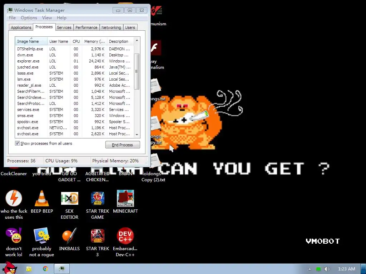
Task: Select the DTShellHlp.exe process row
Action: (75, 49)
